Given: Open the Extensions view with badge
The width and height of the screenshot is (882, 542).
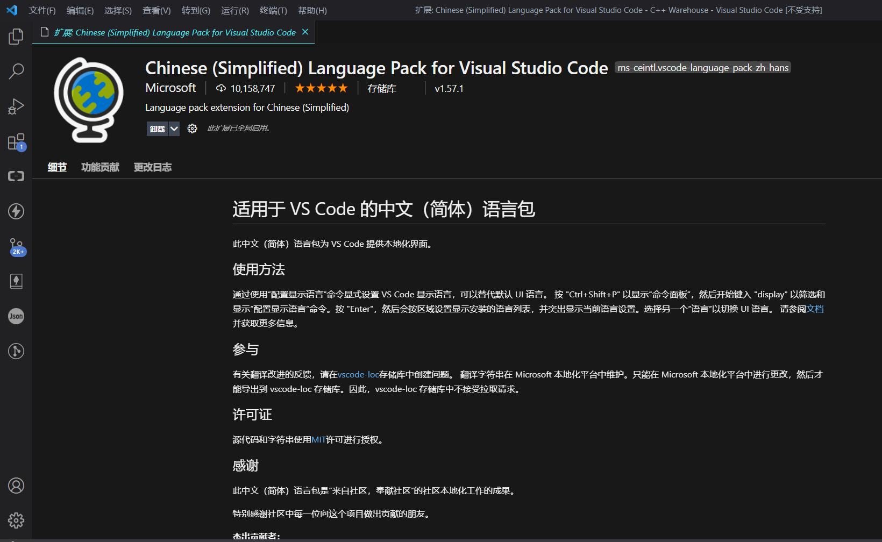Looking at the screenshot, I should click(16, 142).
